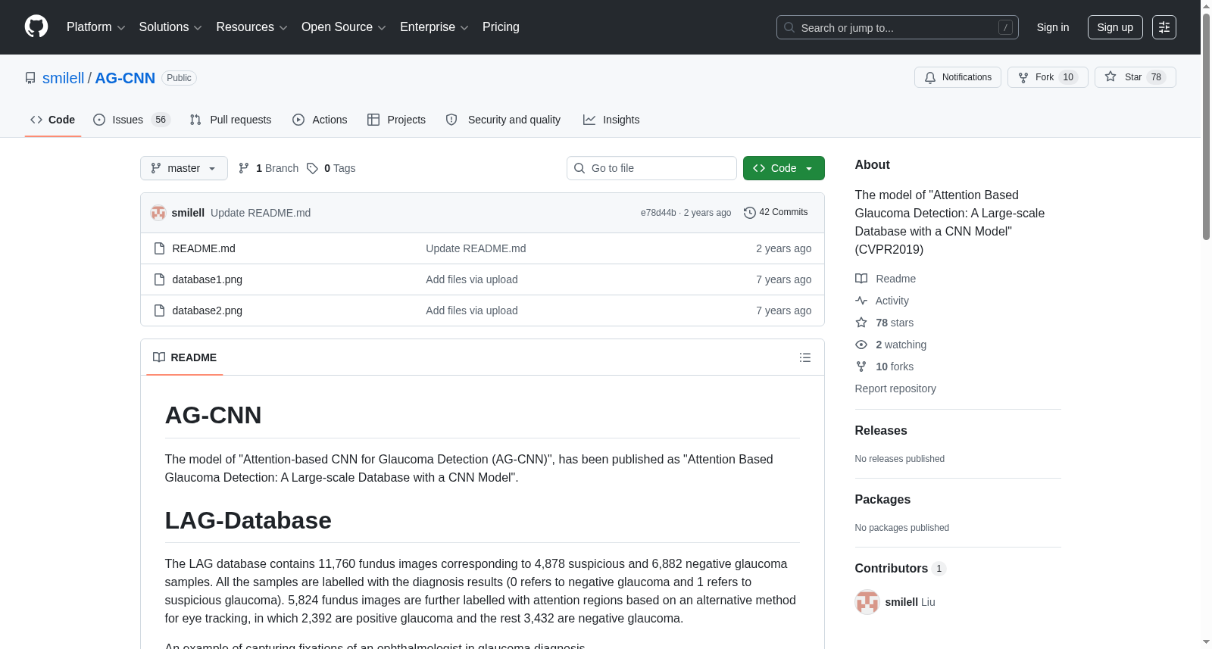Click the smilell contributor avatar
Image resolution: width=1212 pixels, height=649 pixels.
tap(867, 602)
